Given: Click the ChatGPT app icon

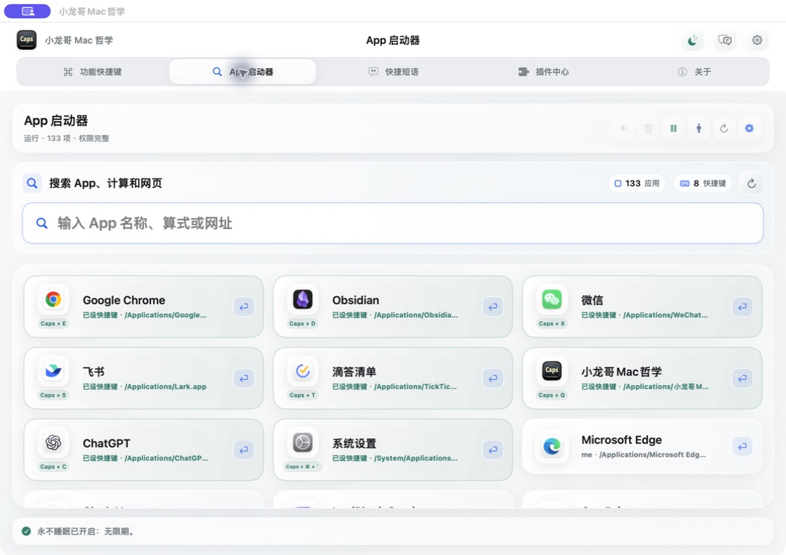Looking at the screenshot, I should pyautogui.click(x=53, y=443).
